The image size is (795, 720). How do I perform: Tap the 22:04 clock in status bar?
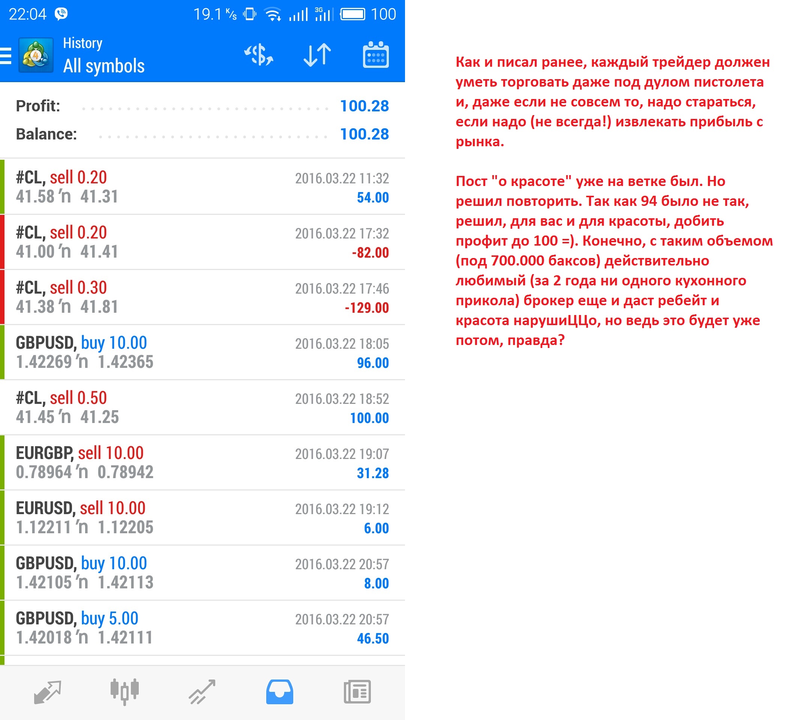click(28, 15)
